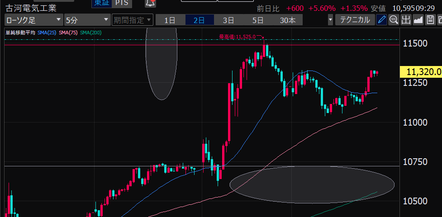Click the 出 volume display icon
Viewport: 442px width, 217px height.
click(406, 20)
